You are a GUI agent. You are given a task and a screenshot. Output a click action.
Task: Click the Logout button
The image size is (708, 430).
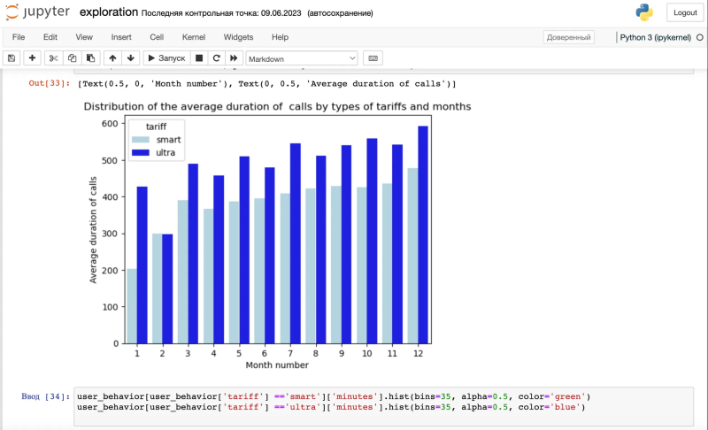pos(685,12)
